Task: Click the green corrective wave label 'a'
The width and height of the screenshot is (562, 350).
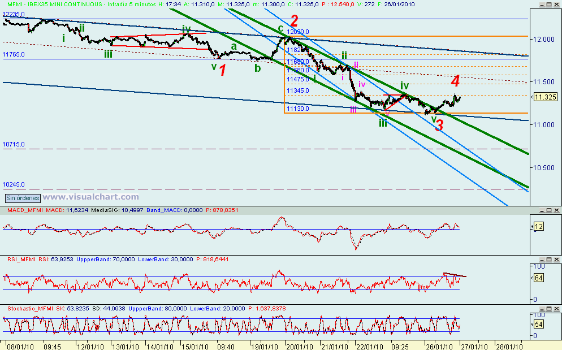Action: coord(234,46)
